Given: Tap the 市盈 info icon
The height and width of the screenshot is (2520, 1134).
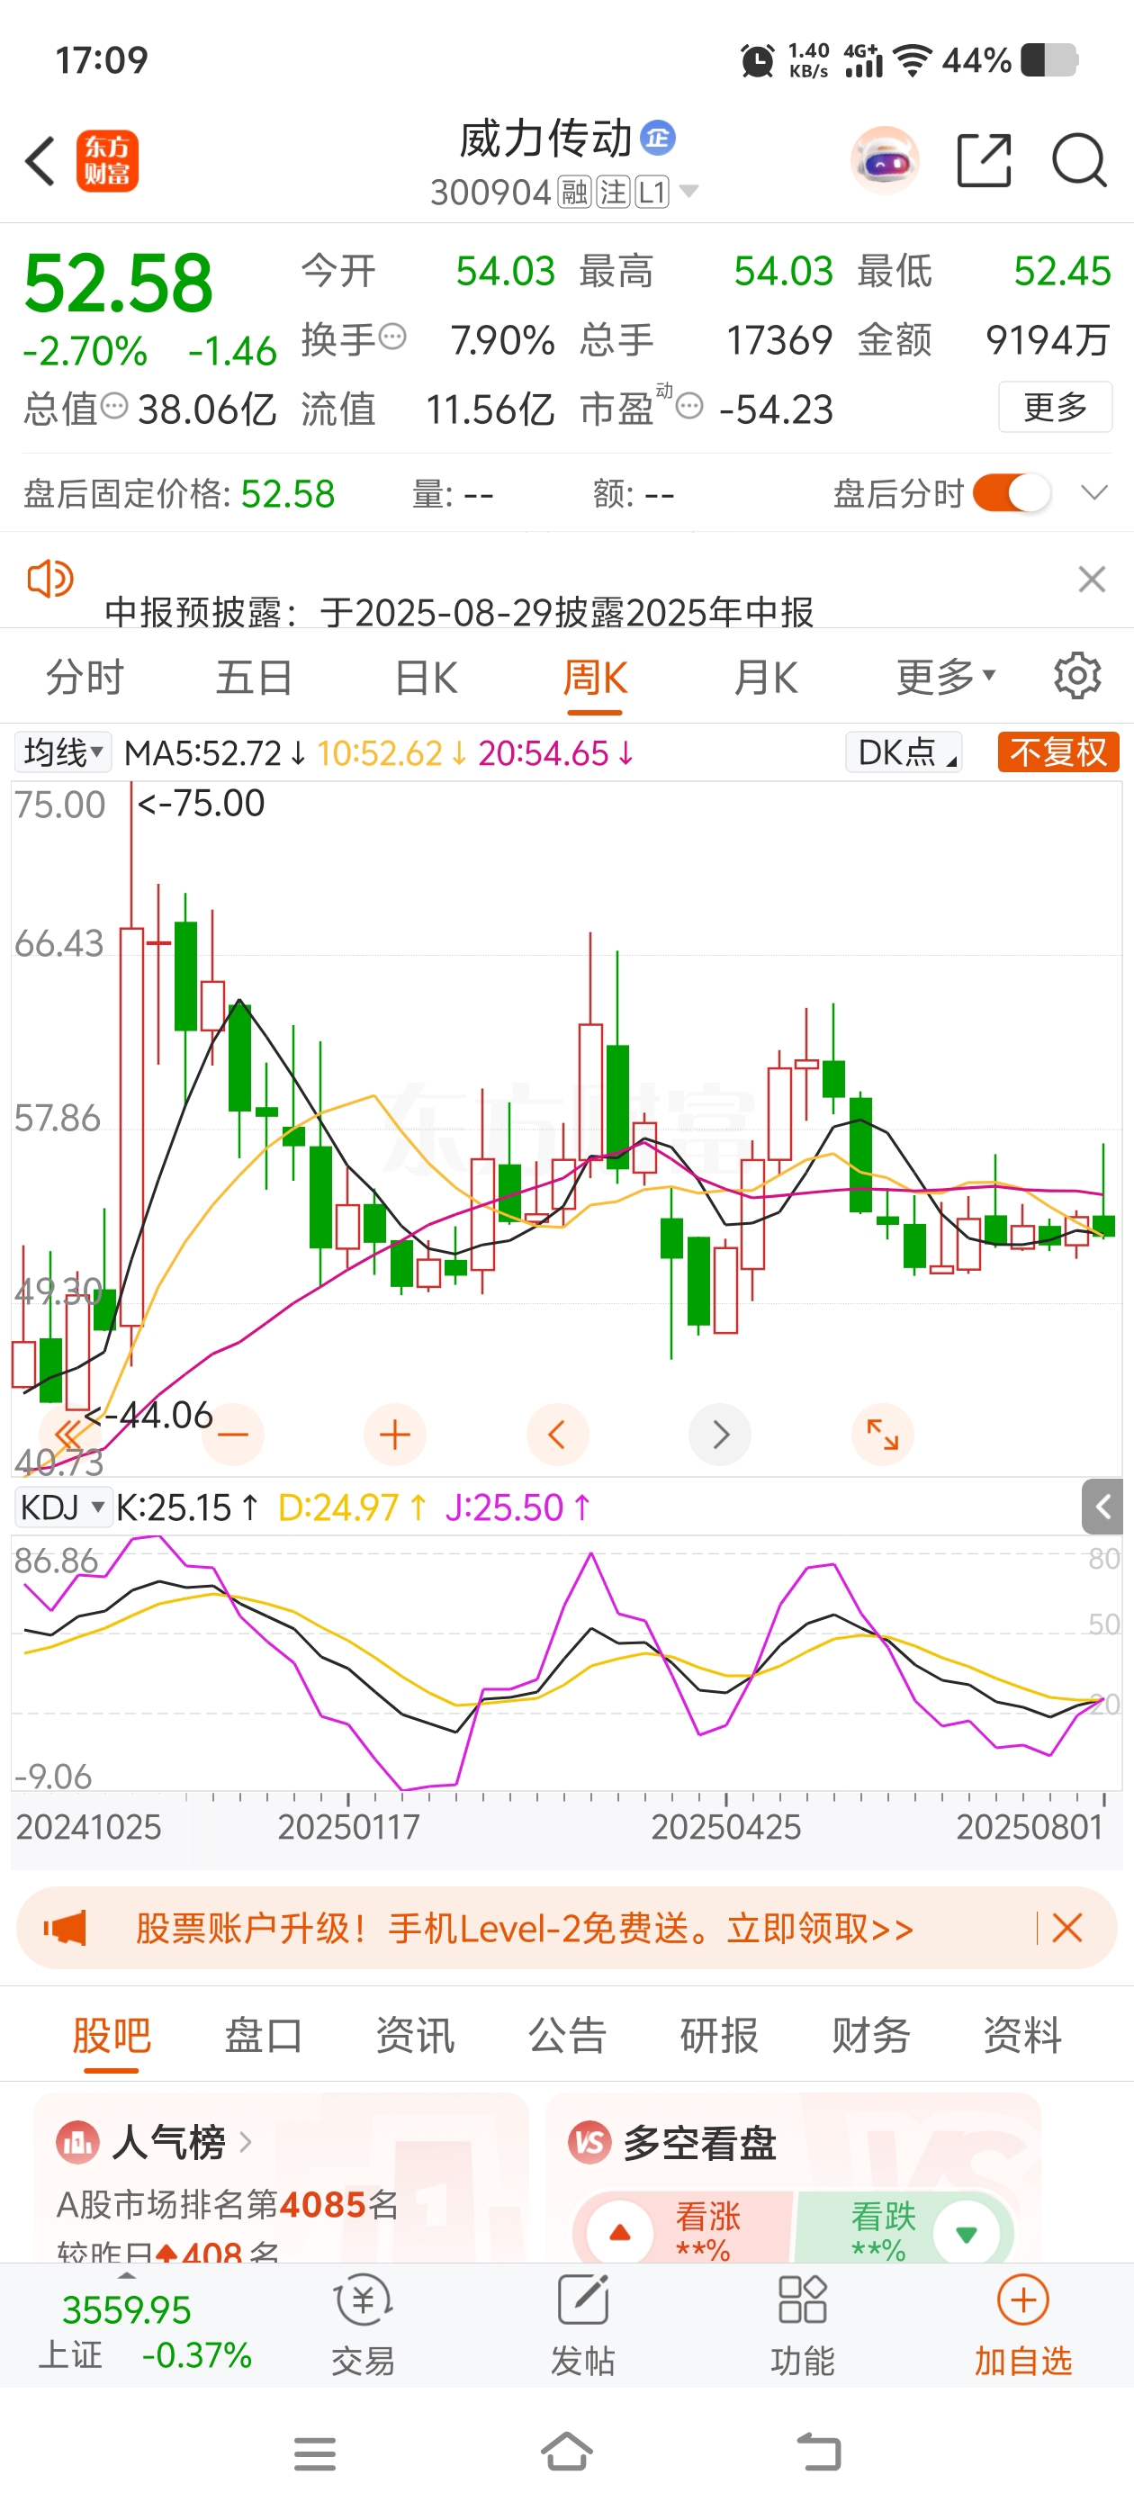Looking at the screenshot, I should 689,405.
